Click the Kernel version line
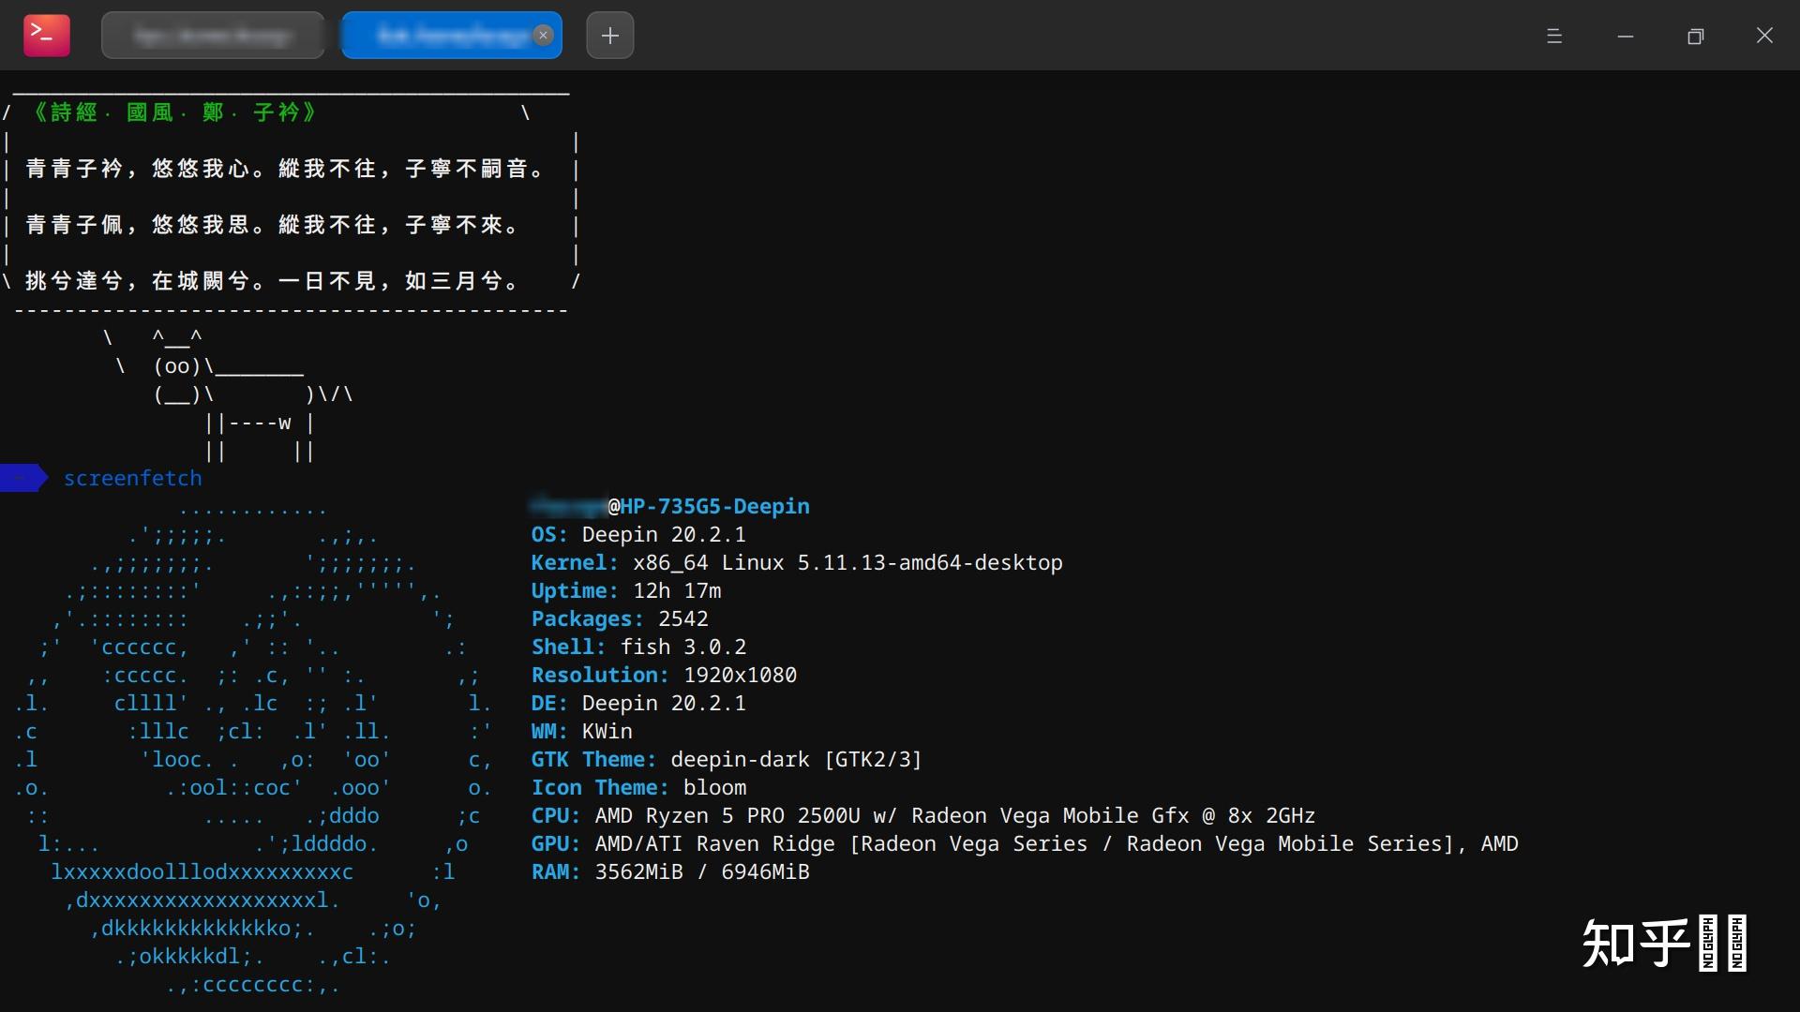The width and height of the screenshot is (1800, 1012). [797, 563]
